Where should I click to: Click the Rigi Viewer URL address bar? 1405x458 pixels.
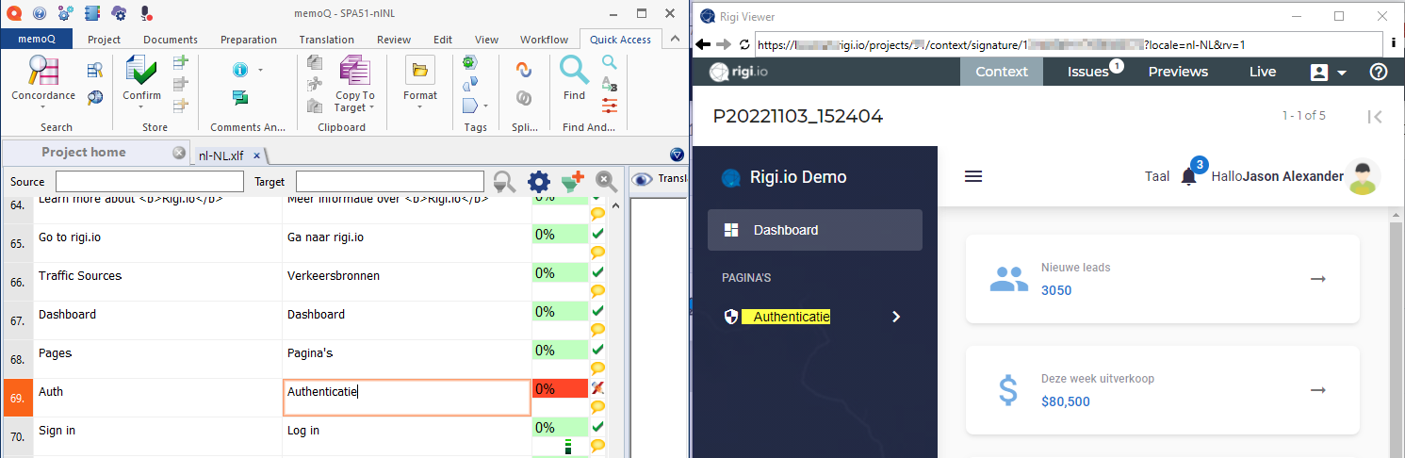point(1070,44)
